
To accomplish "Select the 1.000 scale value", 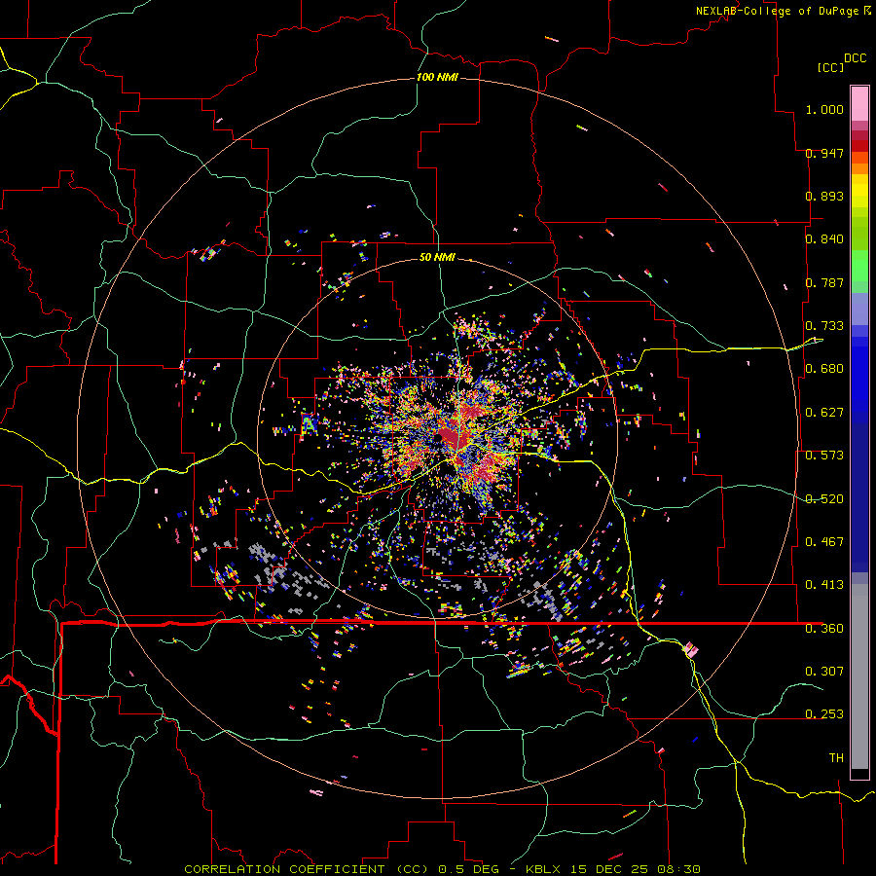I will click(824, 109).
